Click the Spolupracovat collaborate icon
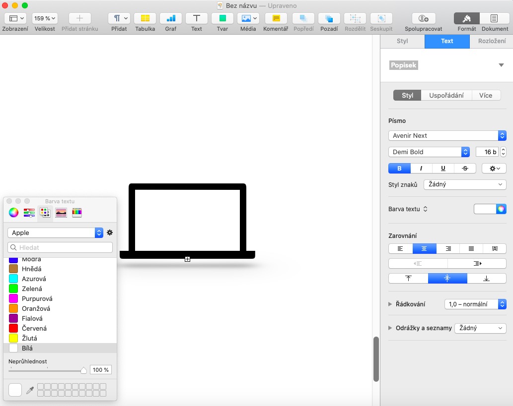 click(x=423, y=18)
